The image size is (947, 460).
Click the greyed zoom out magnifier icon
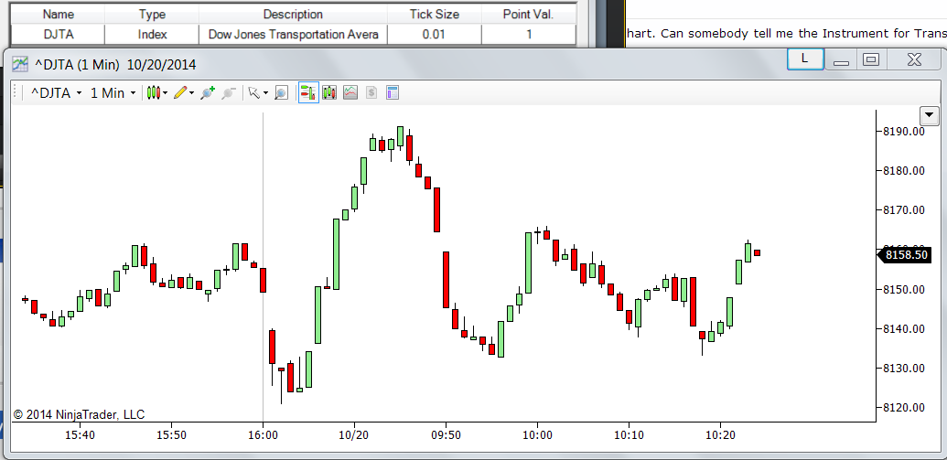229,93
